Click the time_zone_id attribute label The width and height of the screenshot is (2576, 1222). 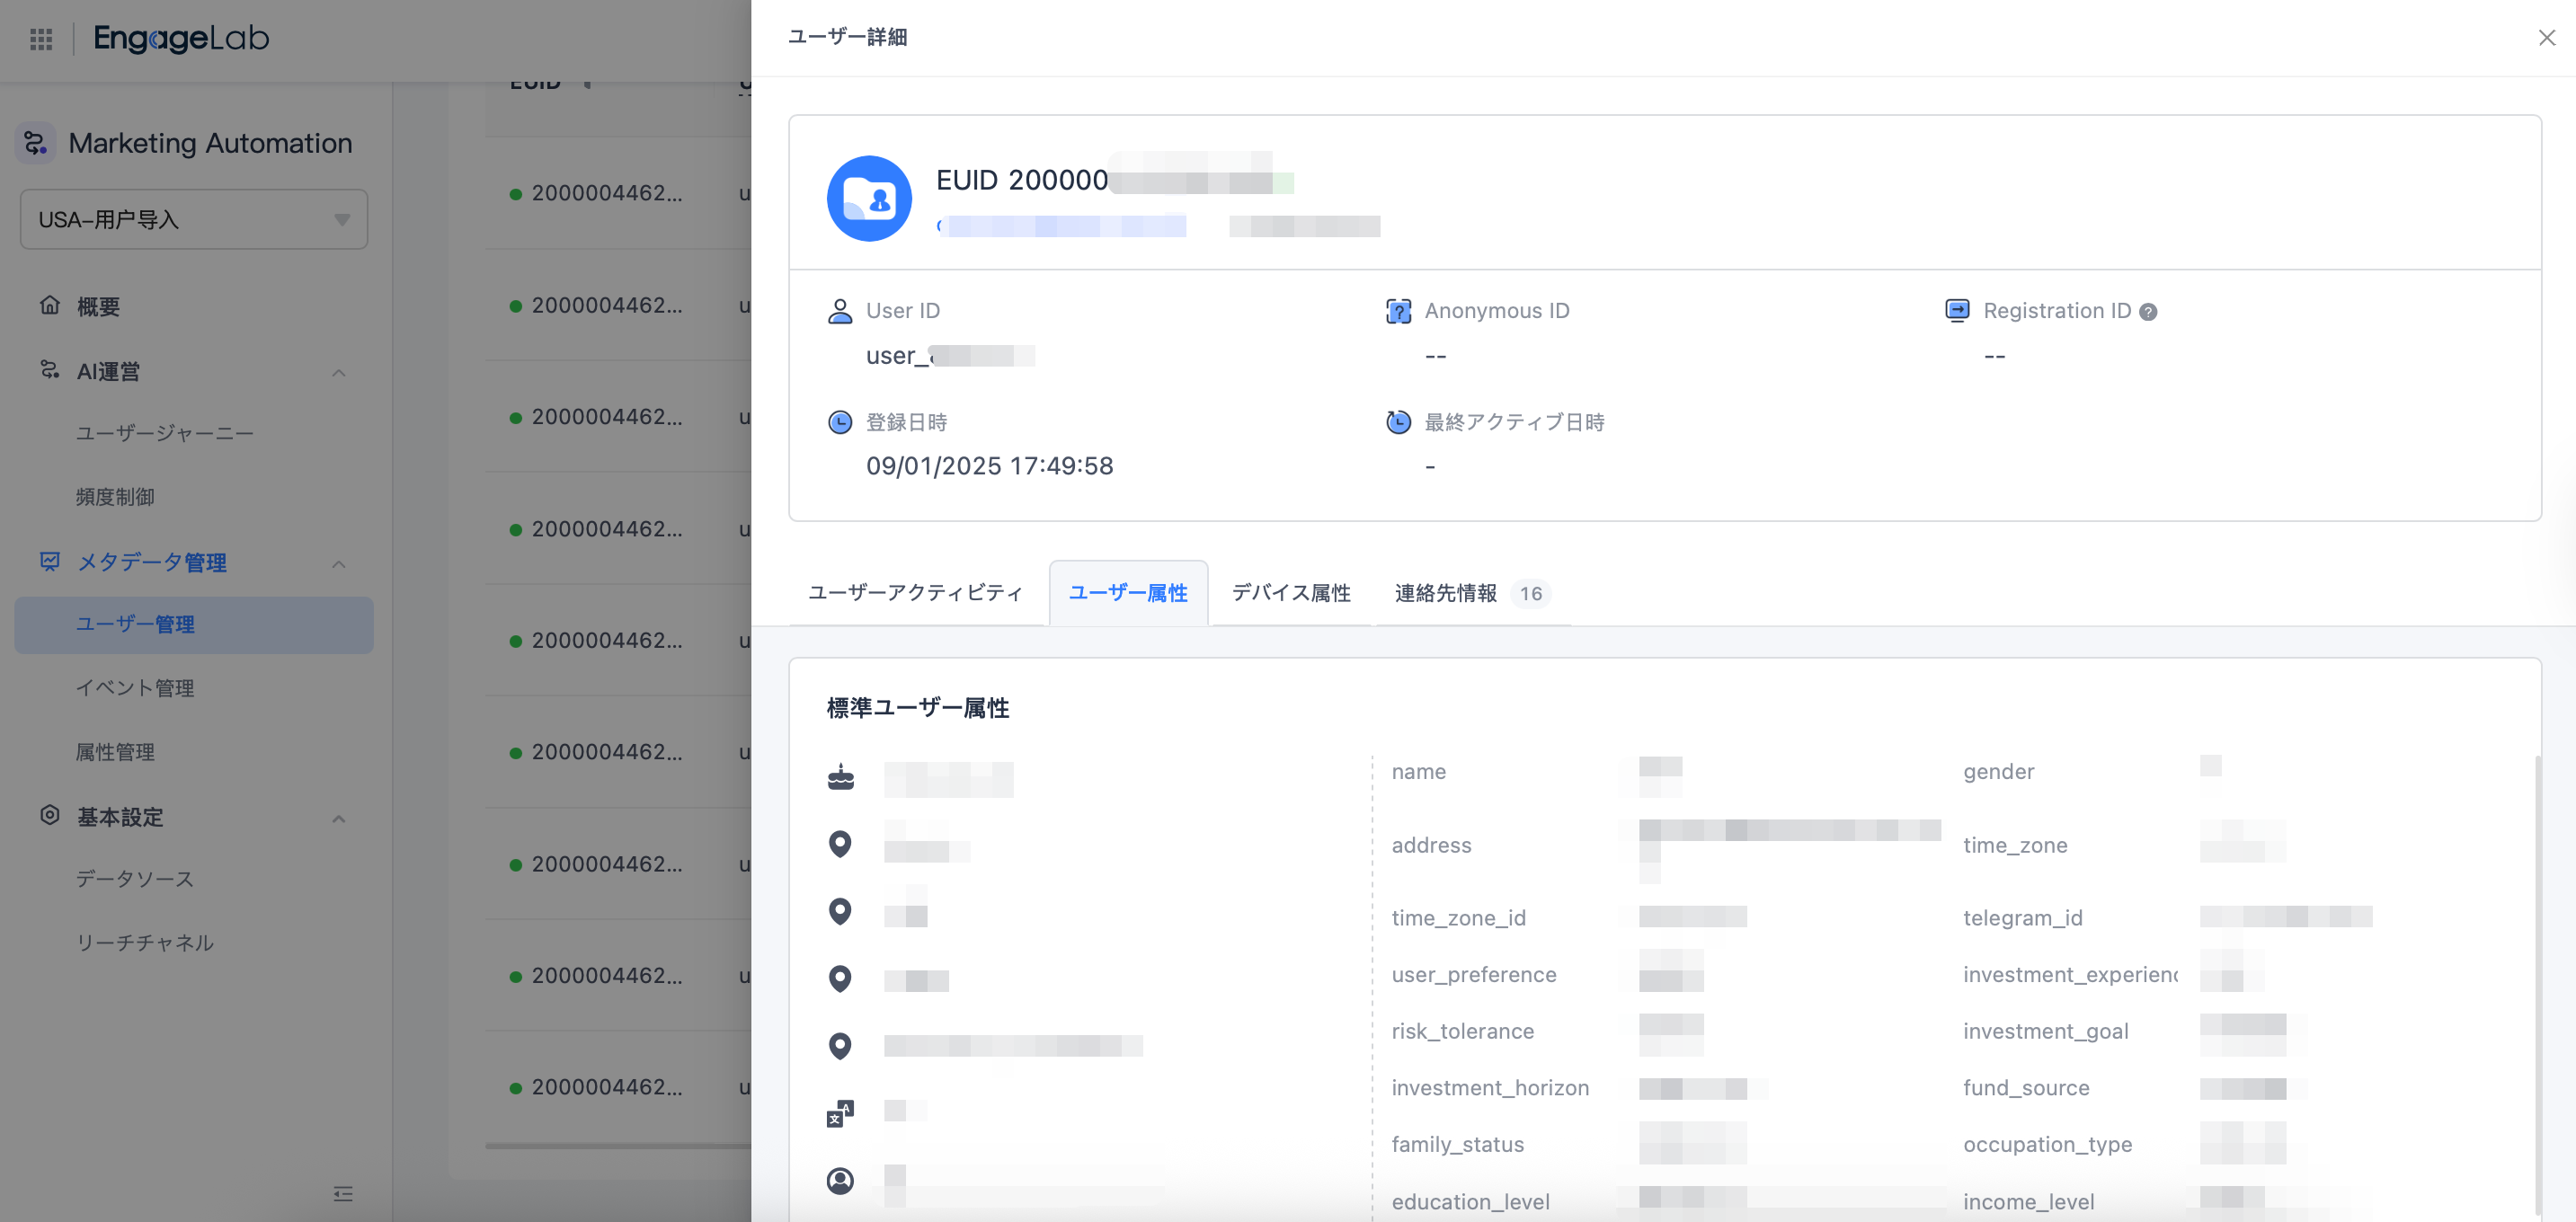1459,918
